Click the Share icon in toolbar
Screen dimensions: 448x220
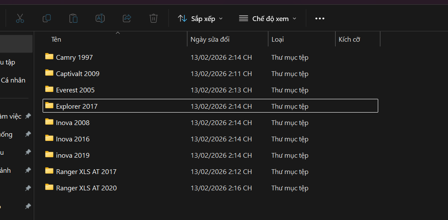click(x=127, y=18)
